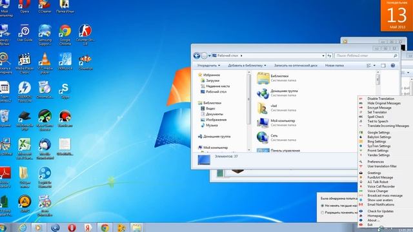Launch Google Chrome from the desktop icon

pyautogui.click(x=65, y=35)
